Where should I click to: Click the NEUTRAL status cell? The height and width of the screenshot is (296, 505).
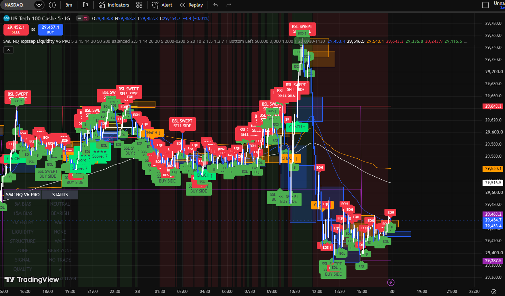pyautogui.click(x=60, y=204)
